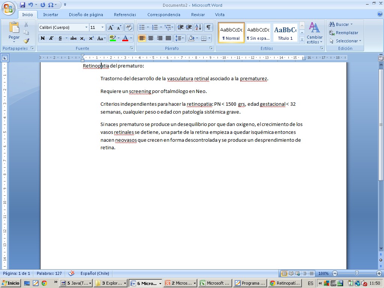Toggle bold formatting (N button)
The height and width of the screenshot is (288, 384).
point(42,38)
